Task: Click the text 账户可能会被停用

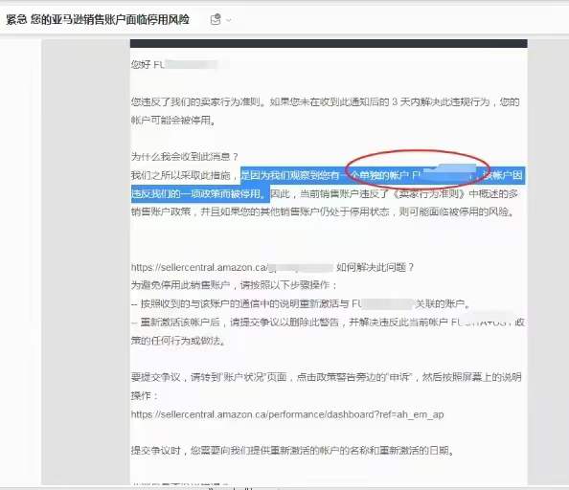Action: (173, 120)
